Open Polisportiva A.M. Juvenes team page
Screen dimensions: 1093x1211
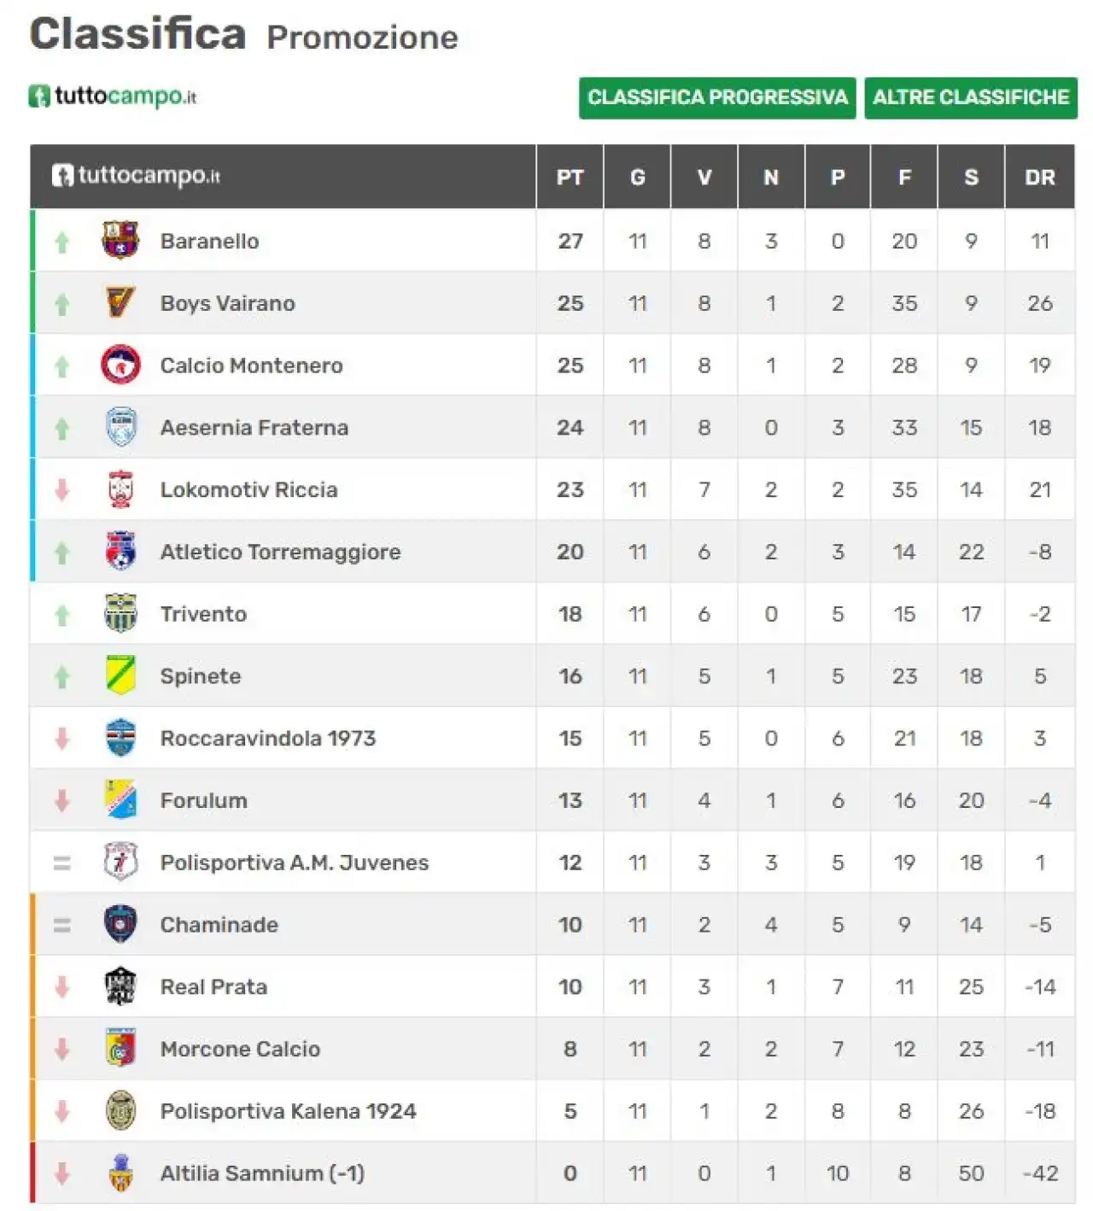tap(295, 863)
